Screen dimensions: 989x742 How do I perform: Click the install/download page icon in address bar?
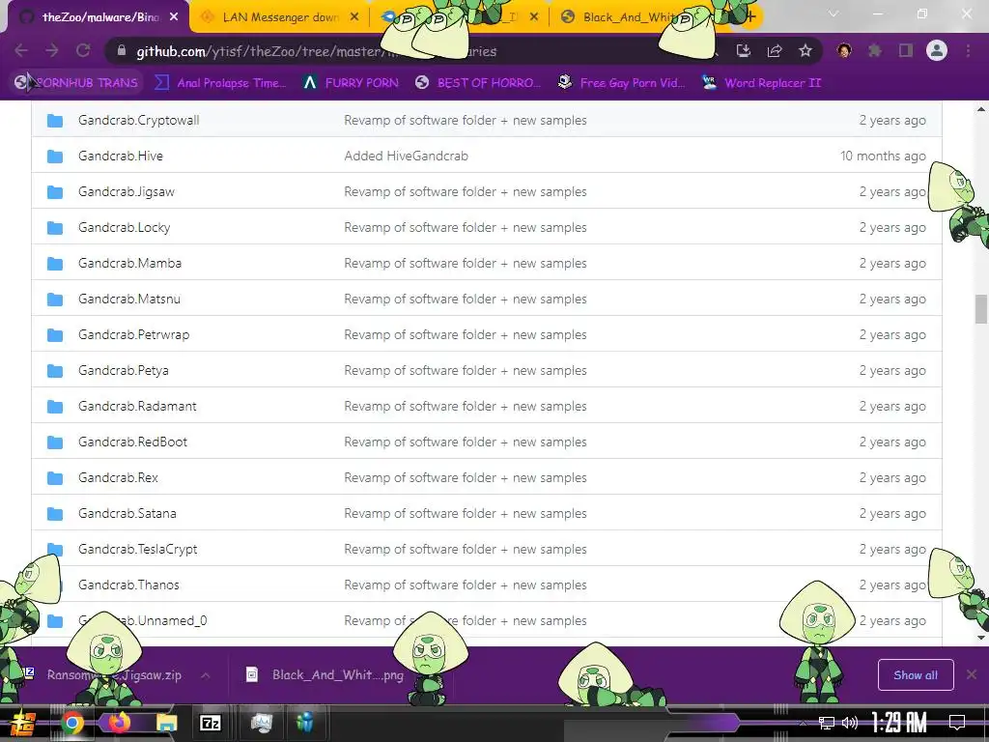pyautogui.click(x=744, y=51)
